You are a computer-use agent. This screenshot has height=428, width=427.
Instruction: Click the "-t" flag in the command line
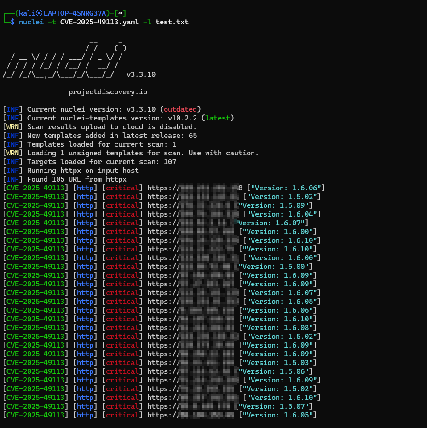(x=52, y=22)
